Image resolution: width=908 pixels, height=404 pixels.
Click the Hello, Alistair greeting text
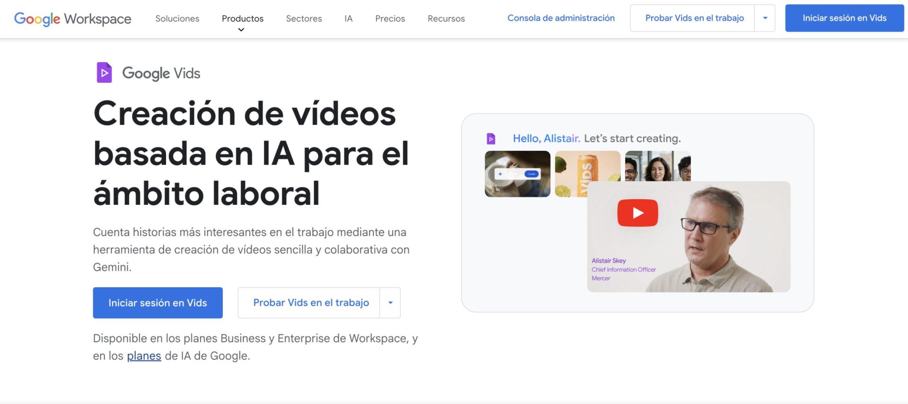point(547,139)
